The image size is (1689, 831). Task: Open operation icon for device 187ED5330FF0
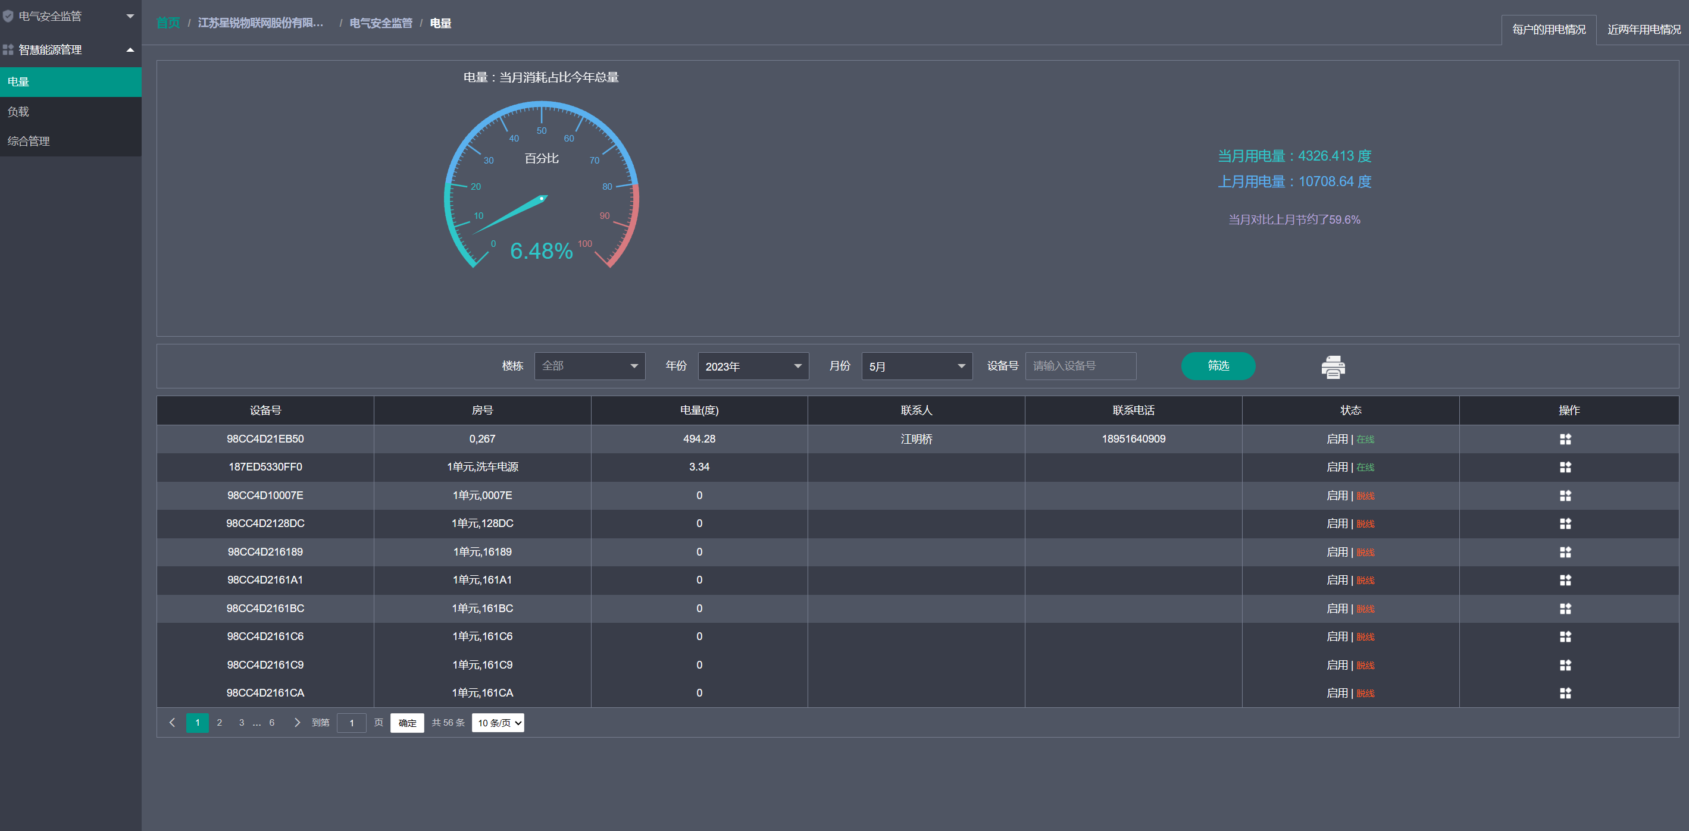1565,468
